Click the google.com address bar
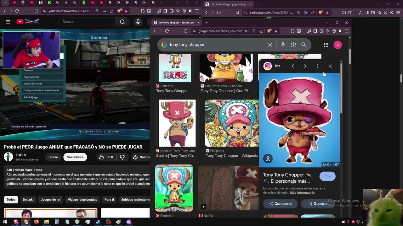Screen dimensions: 403x226 [224, 31]
